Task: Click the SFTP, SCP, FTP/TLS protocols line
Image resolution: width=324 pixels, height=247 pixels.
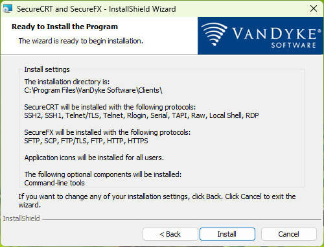Action: (x=86, y=141)
